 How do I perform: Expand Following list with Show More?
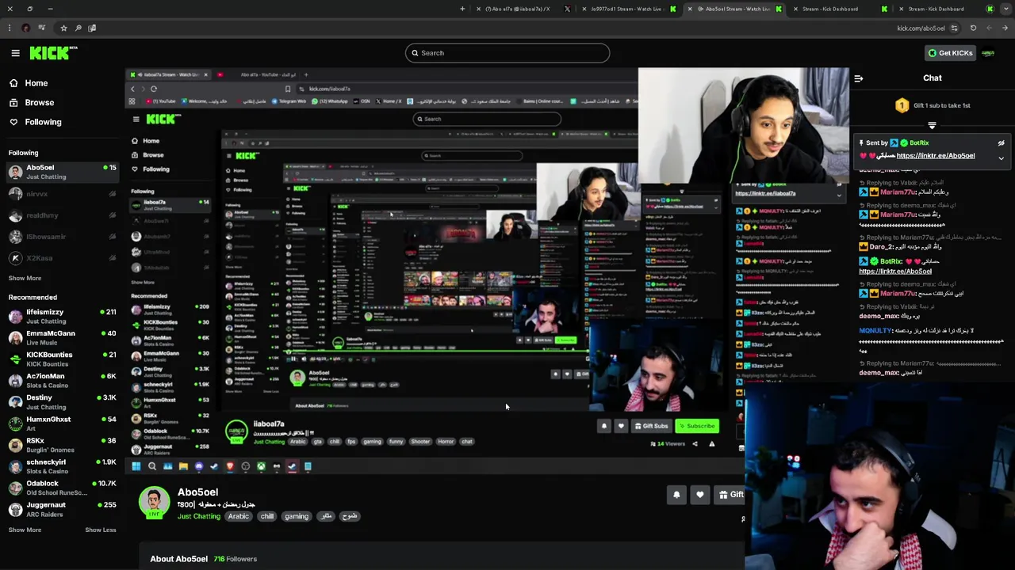[x=25, y=278]
